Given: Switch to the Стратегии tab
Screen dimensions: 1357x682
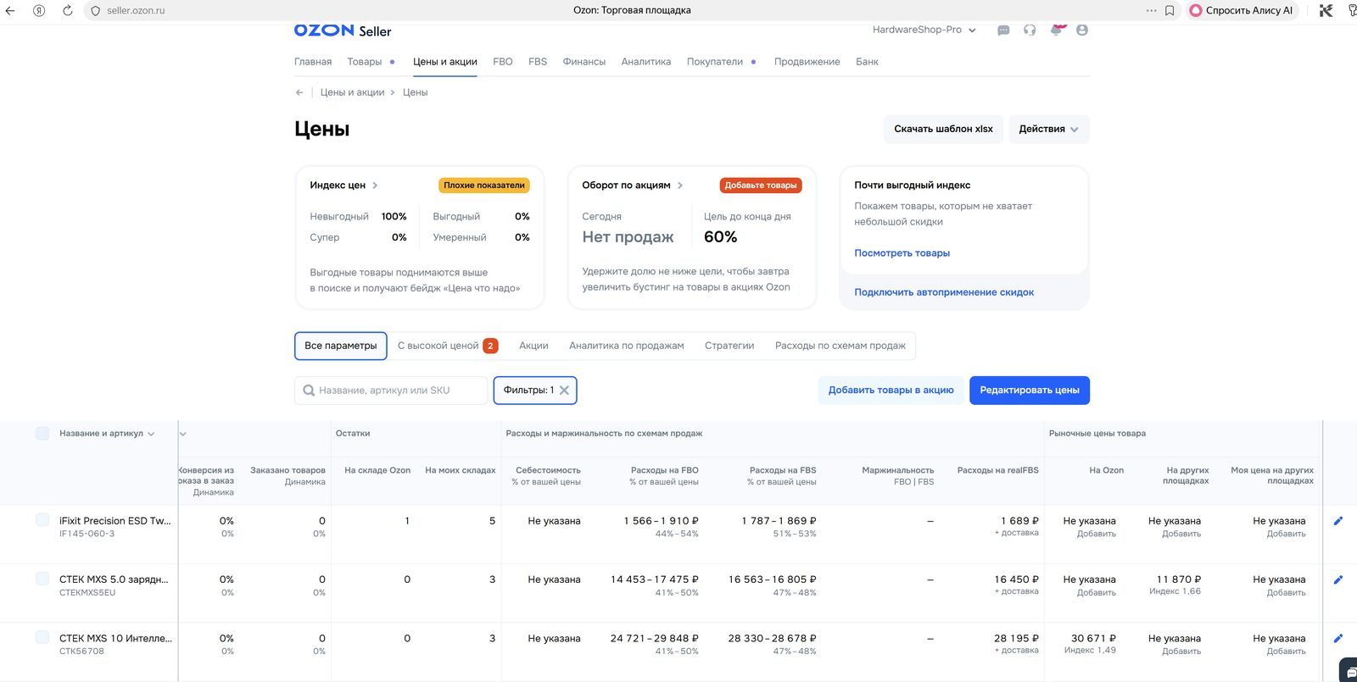Looking at the screenshot, I should pos(729,346).
